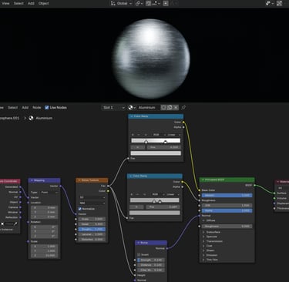Click the Noise Texture Scale value field
289x282 pixels.
click(x=92, y=219)
